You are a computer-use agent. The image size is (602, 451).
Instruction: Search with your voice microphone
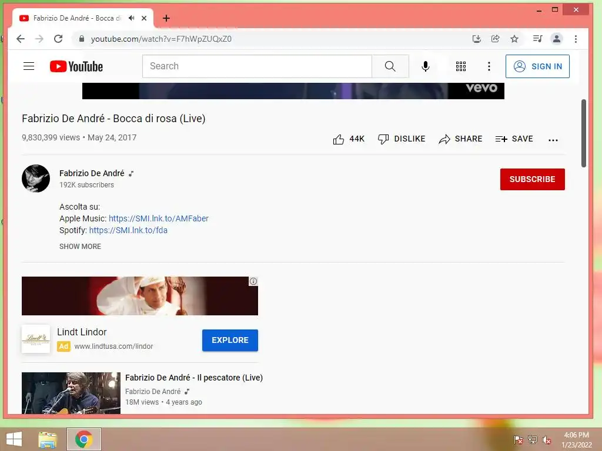click(426, 66)
